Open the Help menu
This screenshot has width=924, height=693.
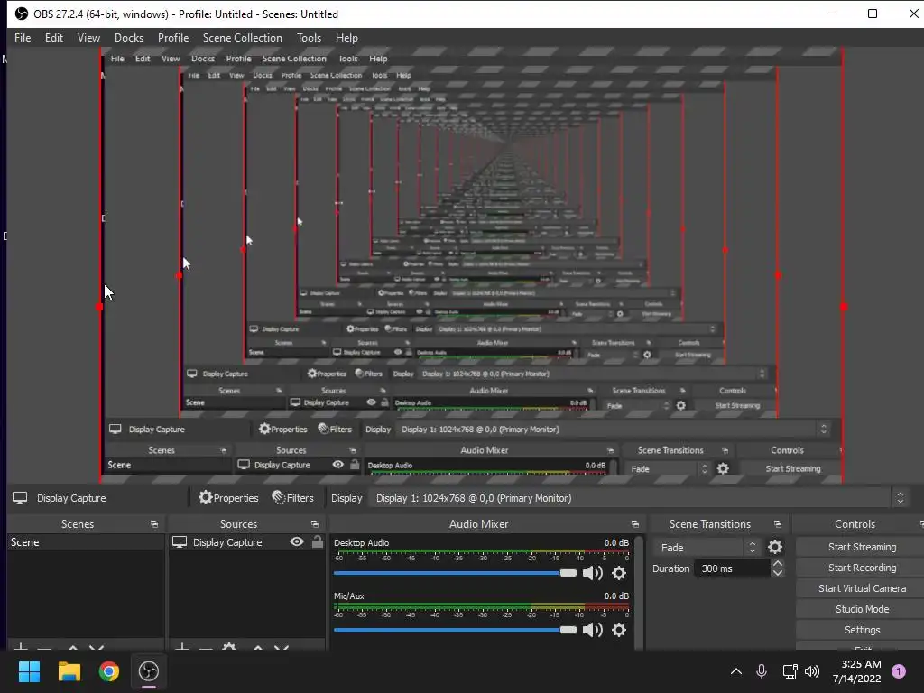346,38
